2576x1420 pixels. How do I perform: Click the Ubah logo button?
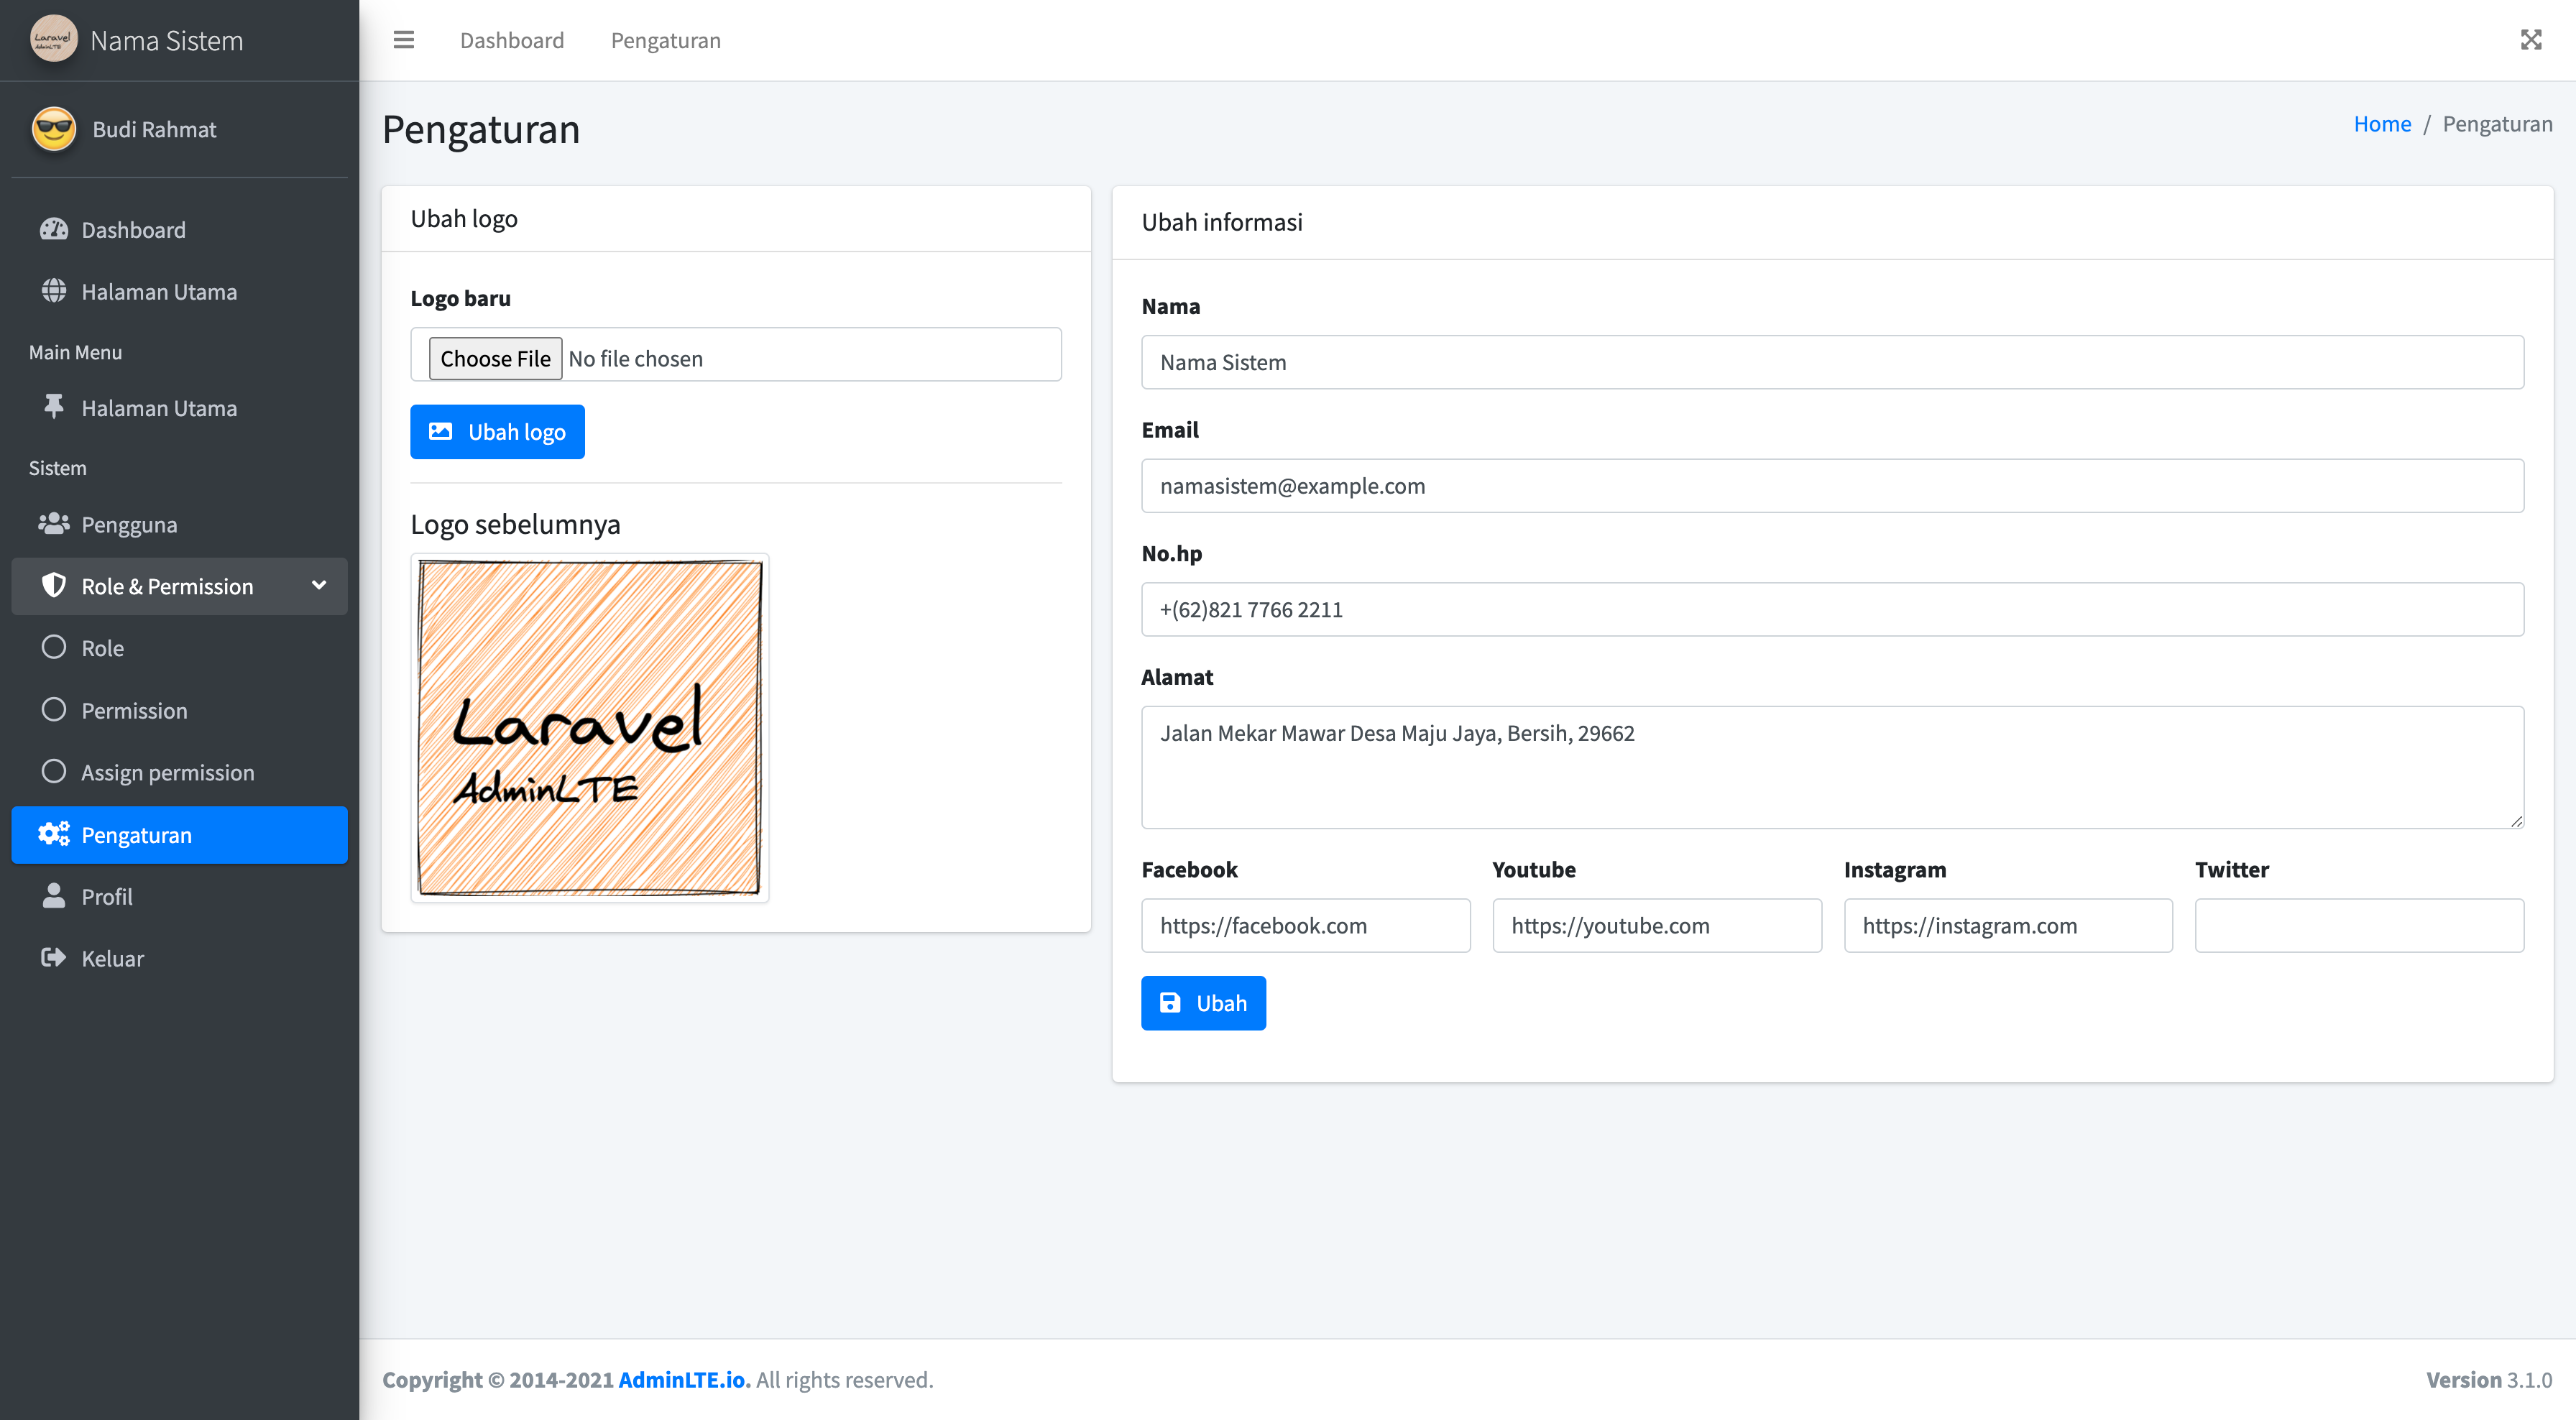tap(497, 430)
